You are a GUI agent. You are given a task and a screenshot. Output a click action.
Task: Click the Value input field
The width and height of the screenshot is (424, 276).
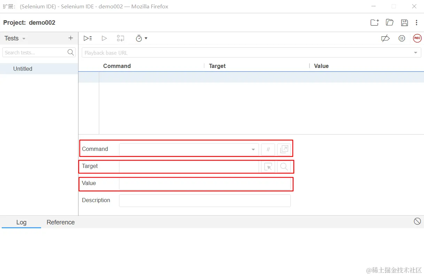pos(205,184)
